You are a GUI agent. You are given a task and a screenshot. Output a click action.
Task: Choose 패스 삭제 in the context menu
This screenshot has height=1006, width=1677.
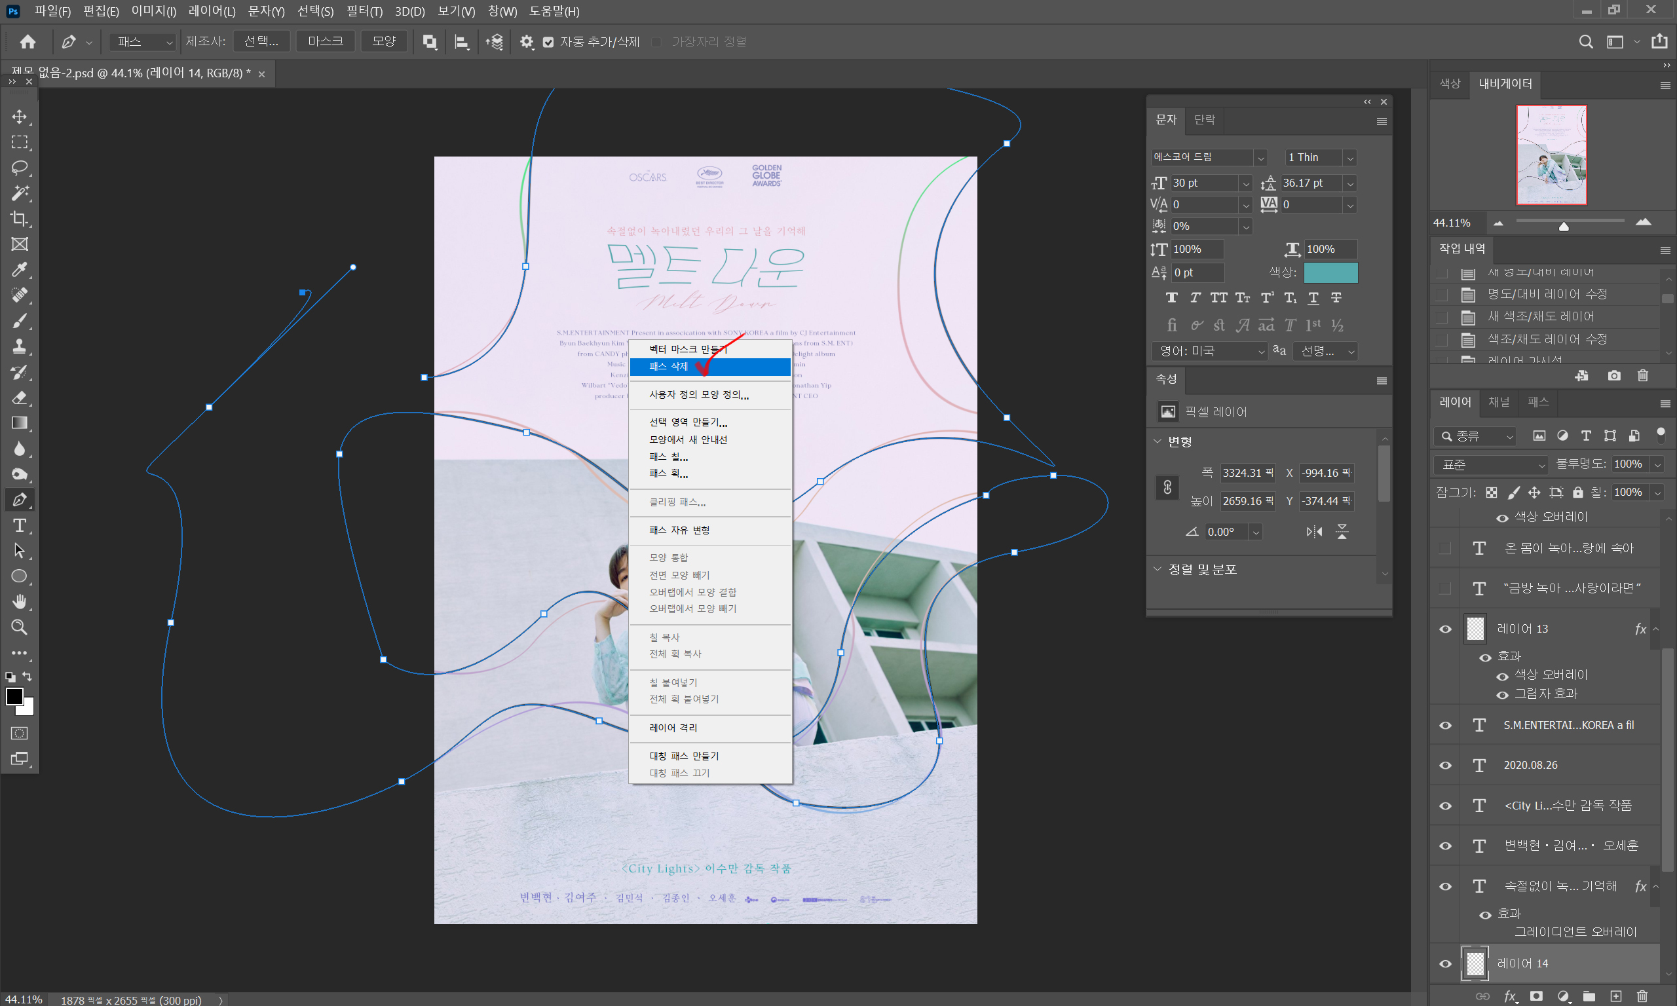[709, 366]
